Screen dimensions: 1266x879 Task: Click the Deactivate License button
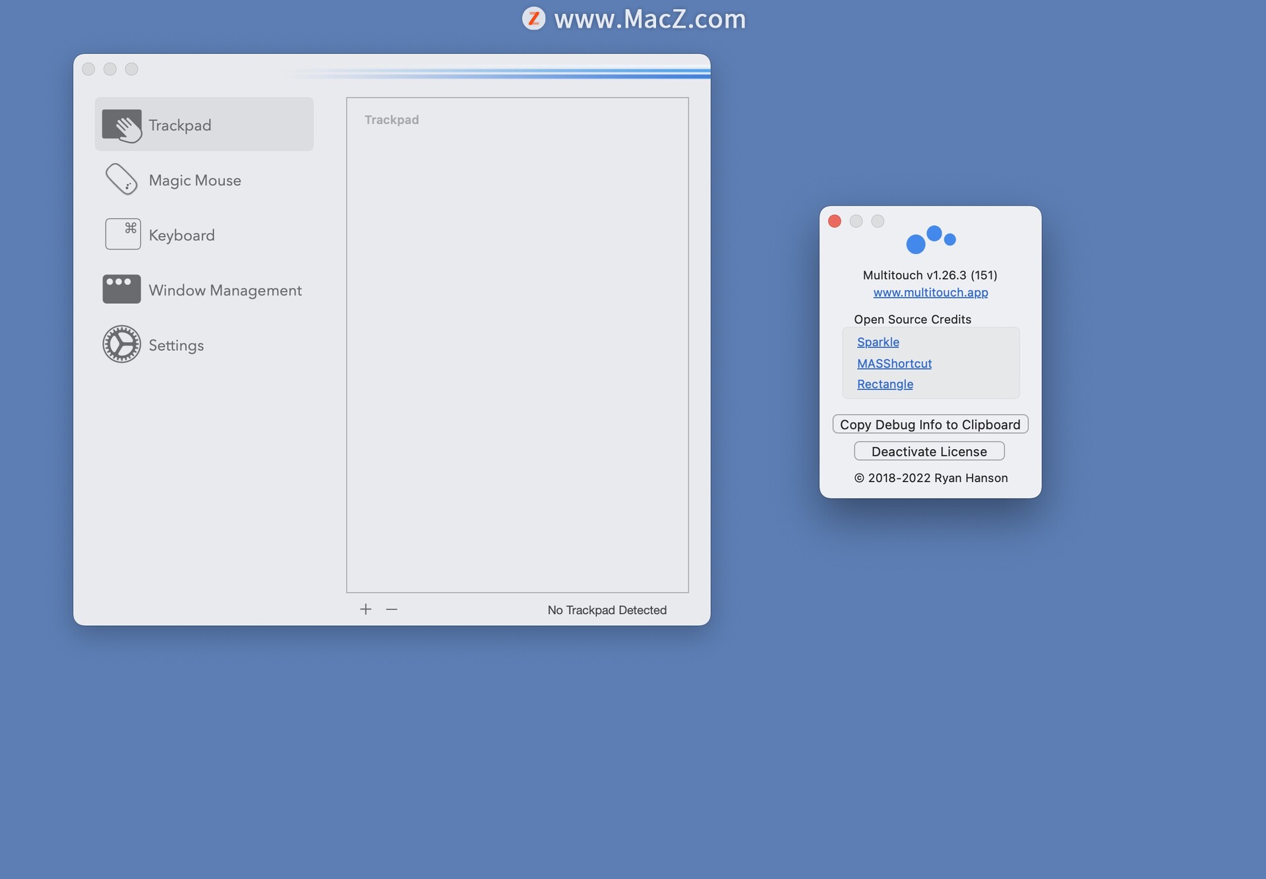click(x=930, y=452)
